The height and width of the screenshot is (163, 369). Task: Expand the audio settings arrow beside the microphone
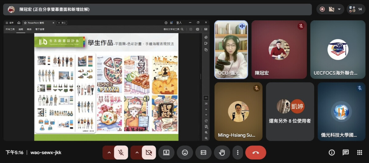point(109,153)
